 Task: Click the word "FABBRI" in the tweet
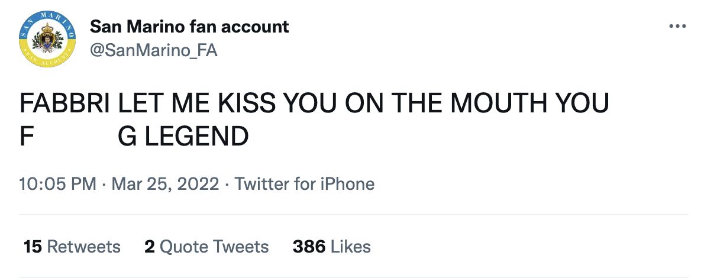tap(64, 104)
